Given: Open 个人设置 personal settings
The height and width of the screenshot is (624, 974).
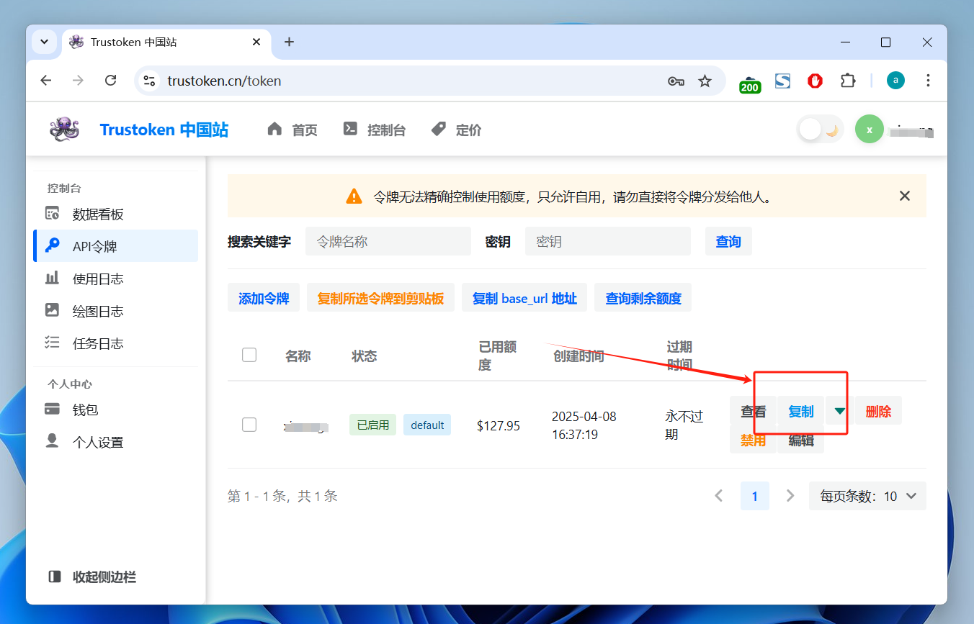Looking at the screenshot, I should coord(115,442).
